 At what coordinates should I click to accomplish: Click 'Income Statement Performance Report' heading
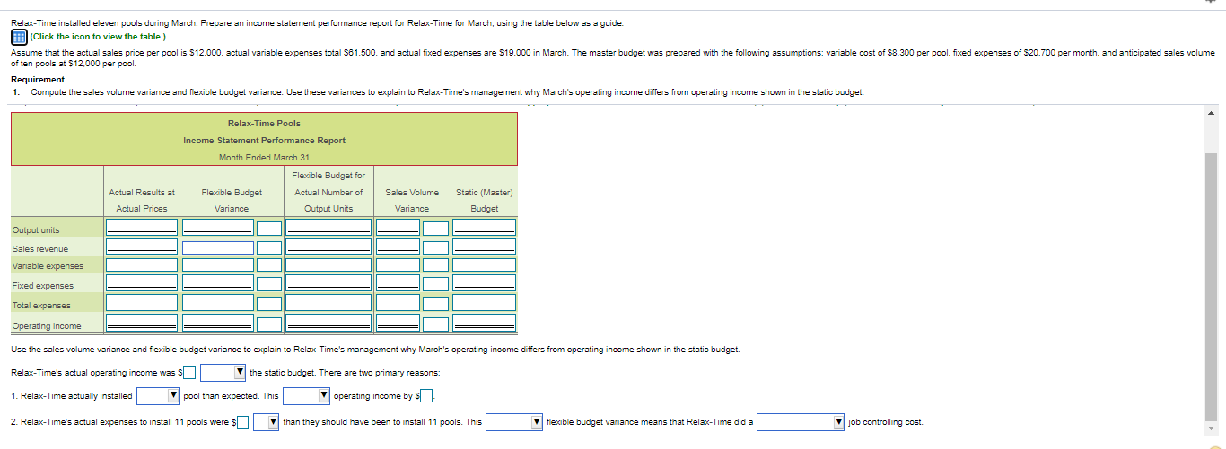[x=264, y=141]
